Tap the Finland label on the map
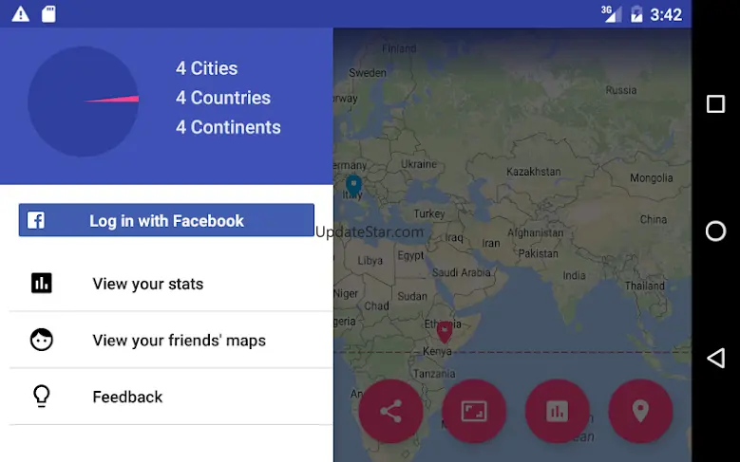This screenshot has width=740, height=462. [x=399, y=48]
